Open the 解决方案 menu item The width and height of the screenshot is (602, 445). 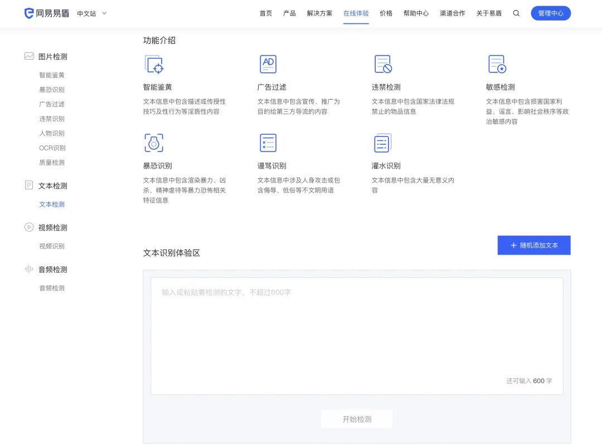click(319, 13)
